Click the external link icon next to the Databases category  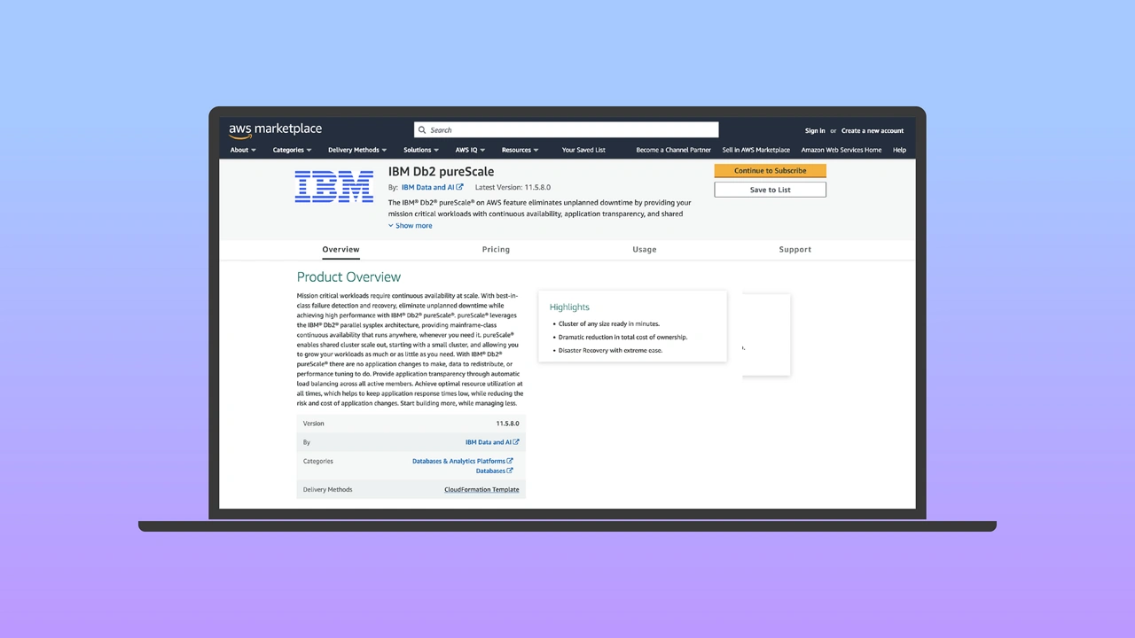click(x=510, y=471)
